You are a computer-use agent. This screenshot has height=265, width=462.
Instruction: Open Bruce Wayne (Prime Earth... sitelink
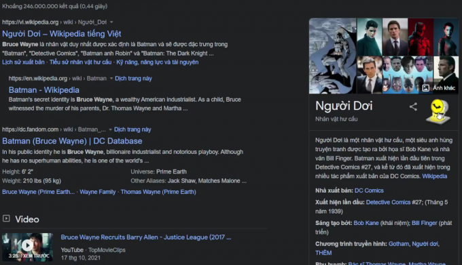38,192
